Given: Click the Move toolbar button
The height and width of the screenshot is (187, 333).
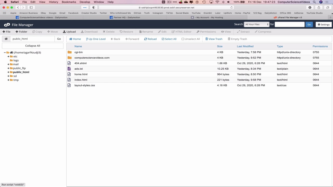Looking at the screenshot, I should point(53,32).
